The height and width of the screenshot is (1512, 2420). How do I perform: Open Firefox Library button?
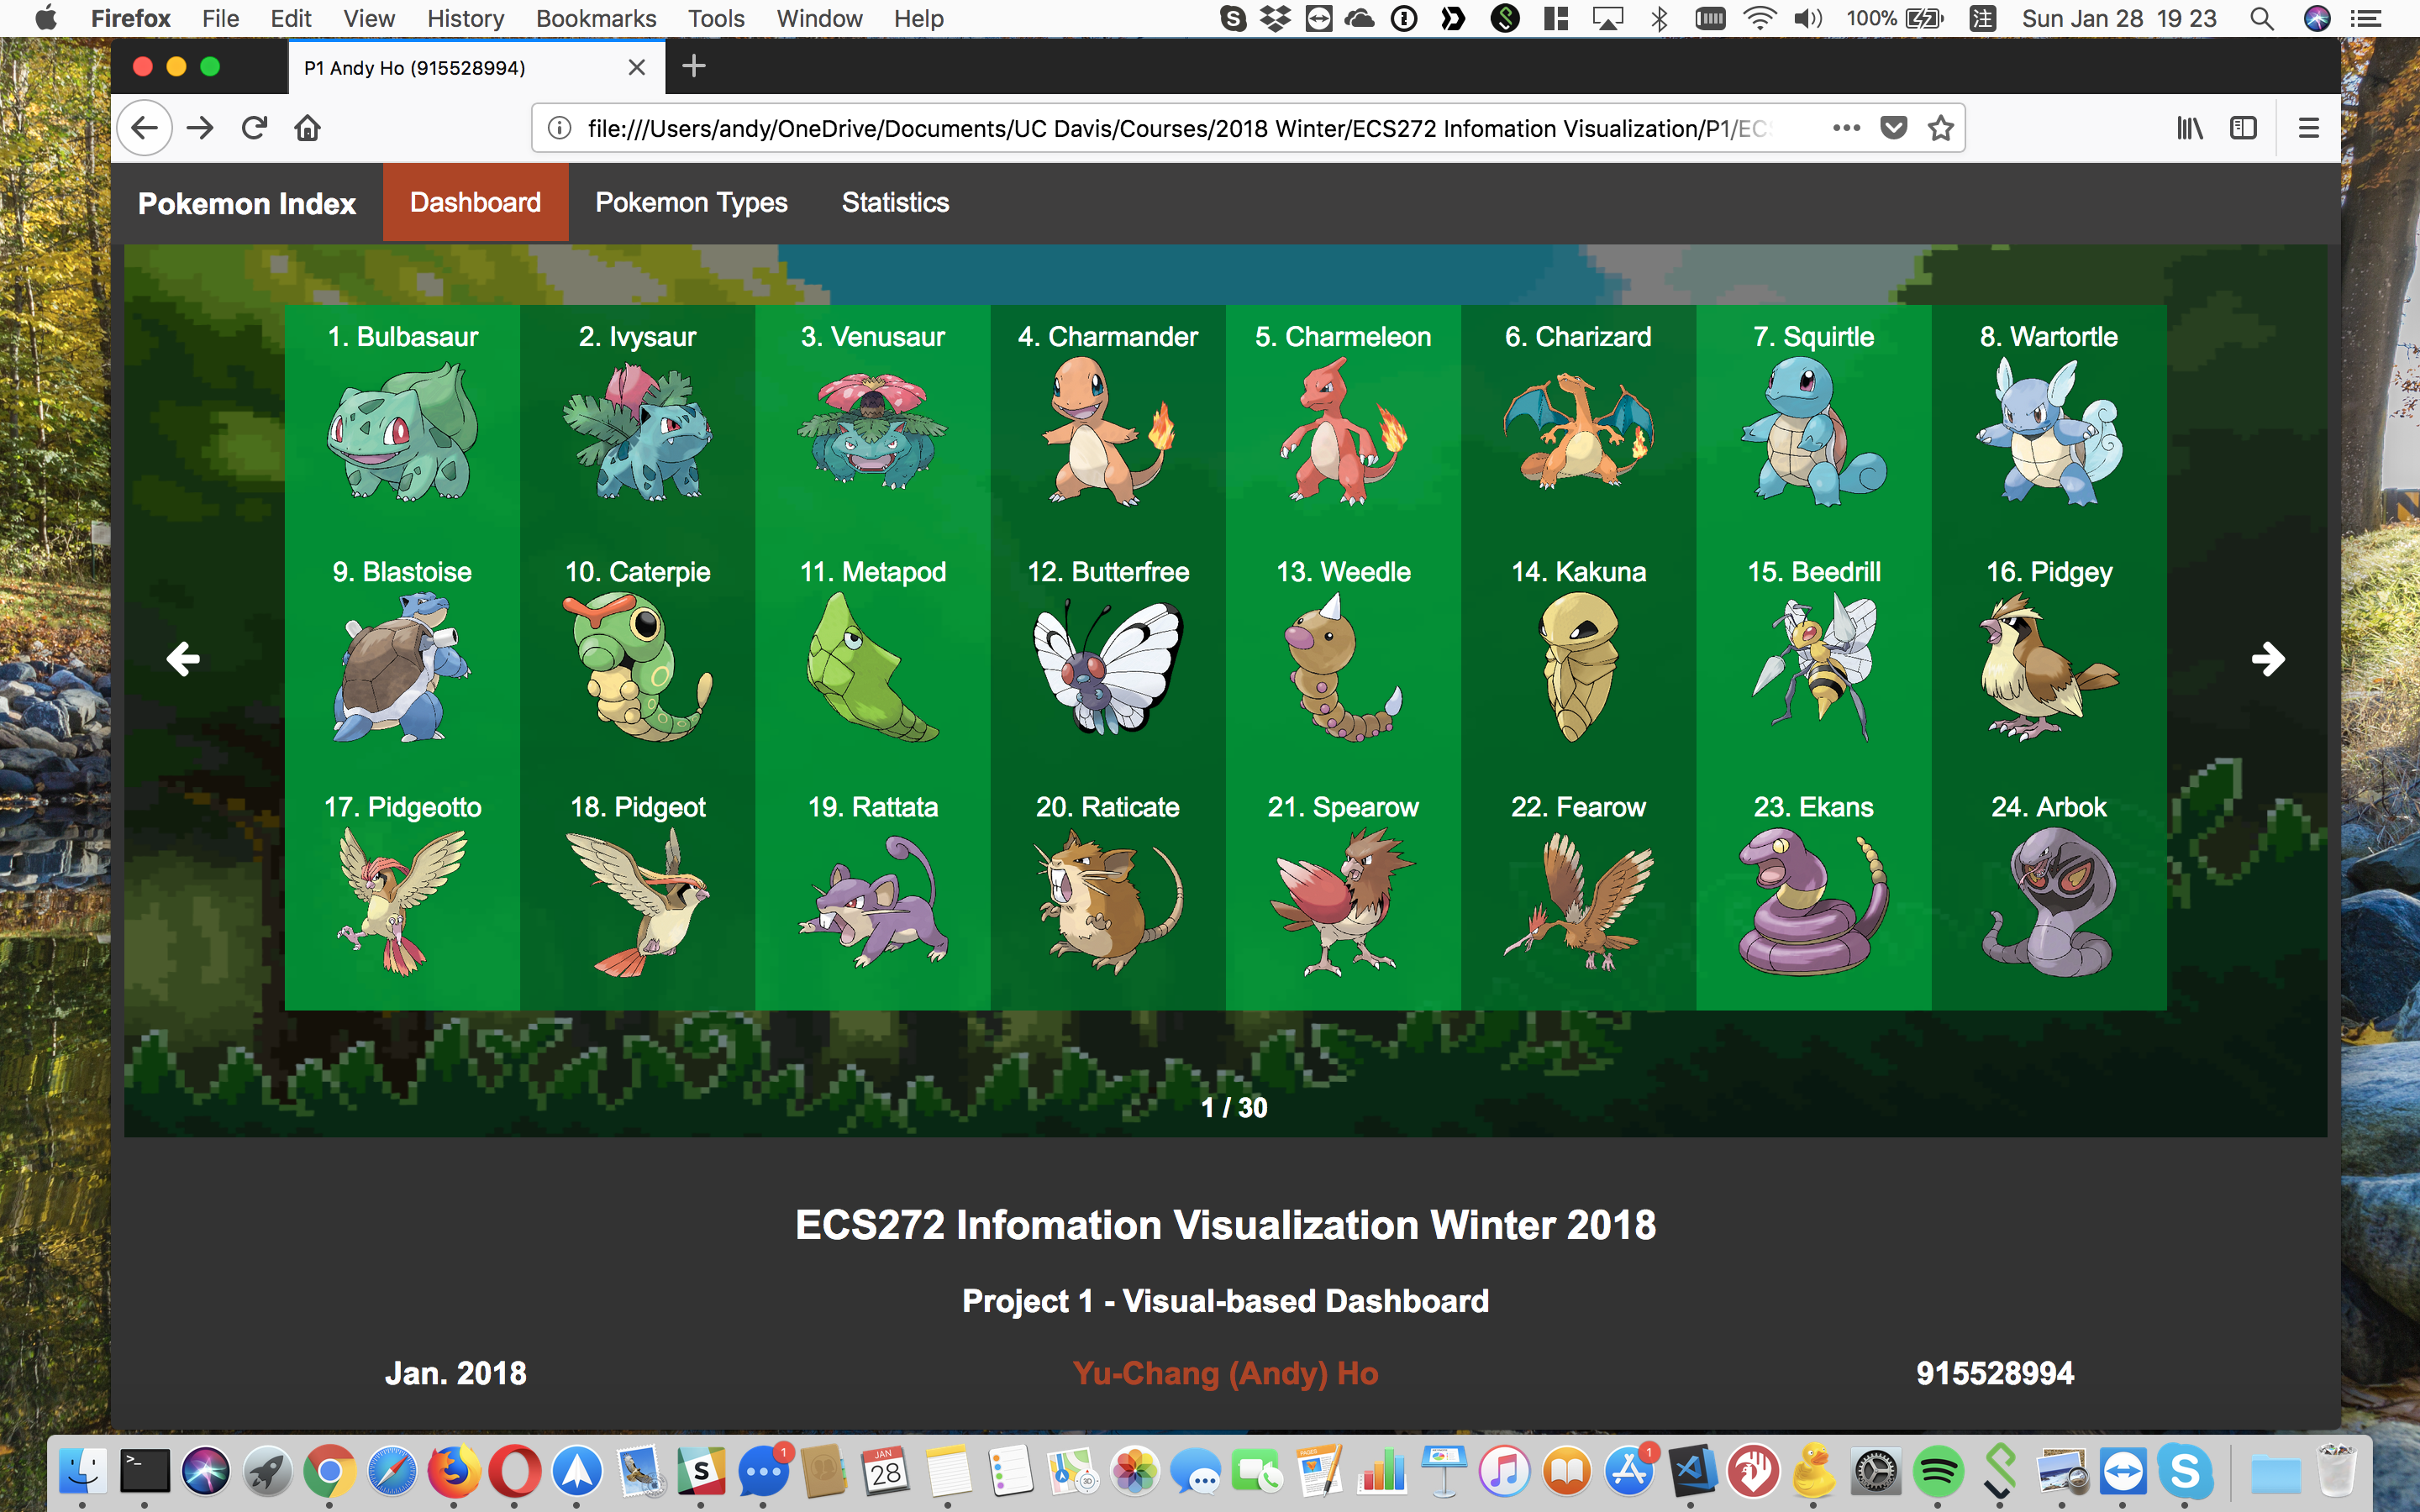(x=2189, y=128)
